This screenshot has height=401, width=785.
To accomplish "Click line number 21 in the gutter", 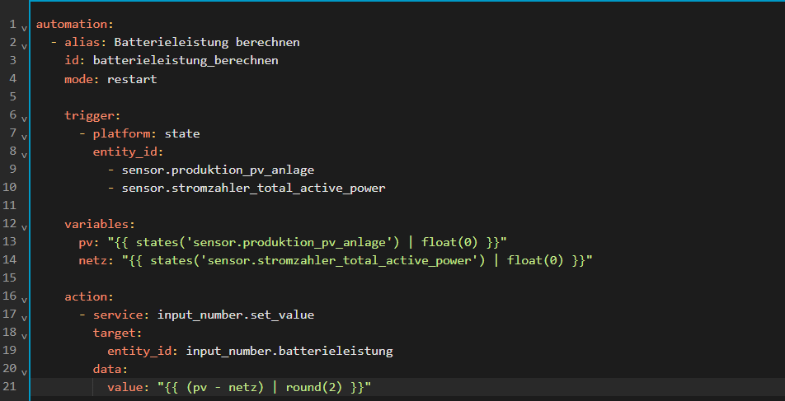I will pos(11,386).
